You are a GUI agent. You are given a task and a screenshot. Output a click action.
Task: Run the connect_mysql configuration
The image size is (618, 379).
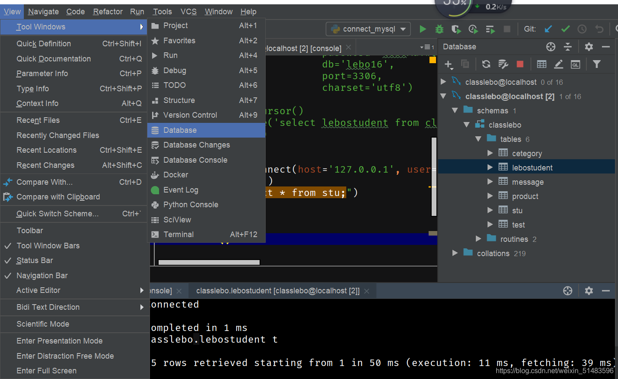(x=423, y=29)
